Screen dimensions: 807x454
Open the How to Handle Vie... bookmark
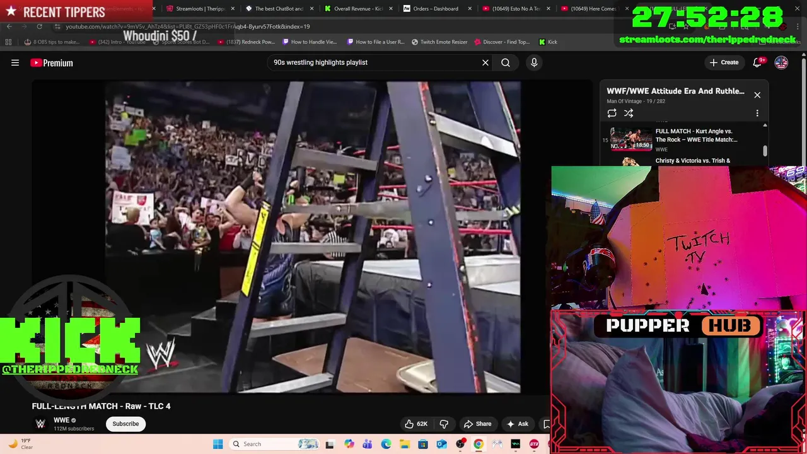click(310, 42)
